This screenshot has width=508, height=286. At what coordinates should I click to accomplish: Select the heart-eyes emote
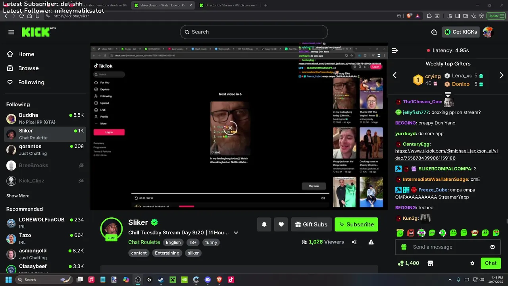click(496, 233)
